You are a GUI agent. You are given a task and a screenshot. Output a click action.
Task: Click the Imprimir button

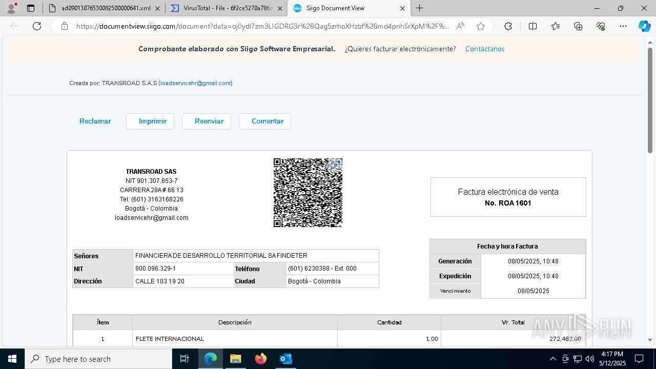pos(150,121)
